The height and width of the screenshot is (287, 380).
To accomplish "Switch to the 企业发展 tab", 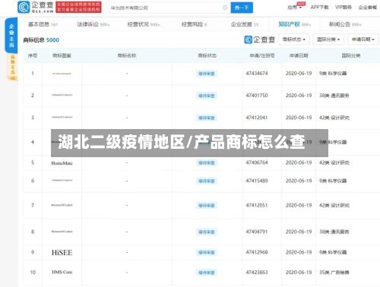I will point(245,24).
